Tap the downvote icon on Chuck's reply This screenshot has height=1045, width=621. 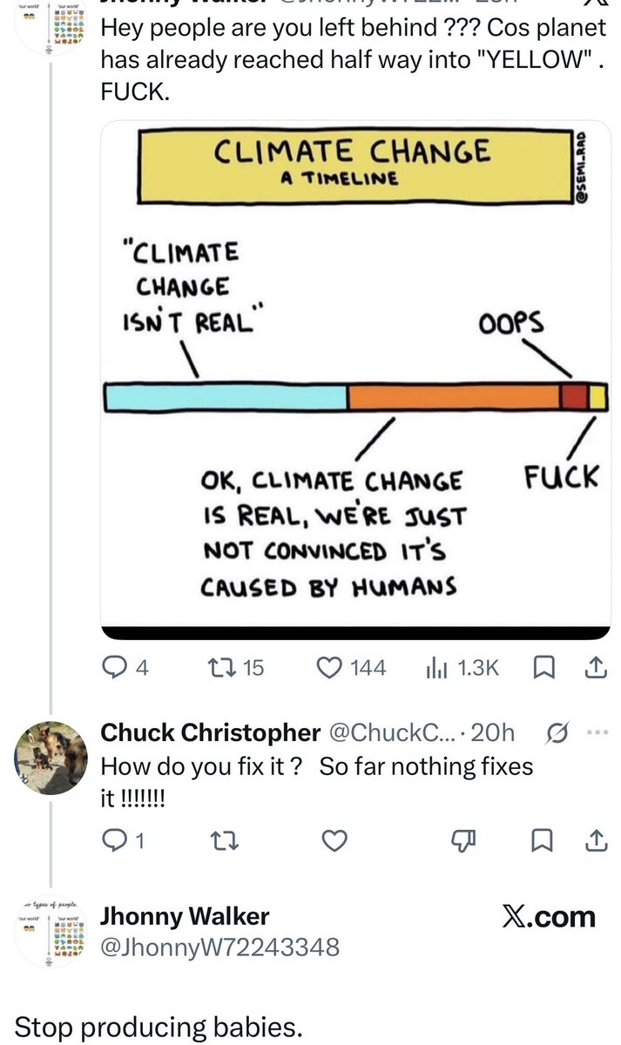462,840
